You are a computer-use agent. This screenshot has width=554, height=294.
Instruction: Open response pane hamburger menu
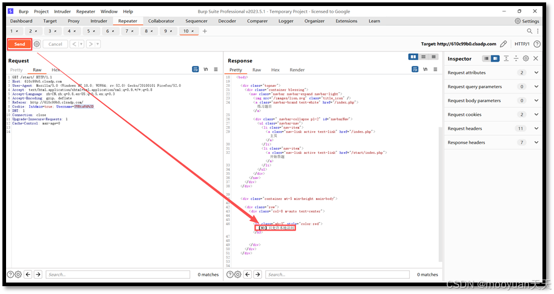(x=435, y=69)
